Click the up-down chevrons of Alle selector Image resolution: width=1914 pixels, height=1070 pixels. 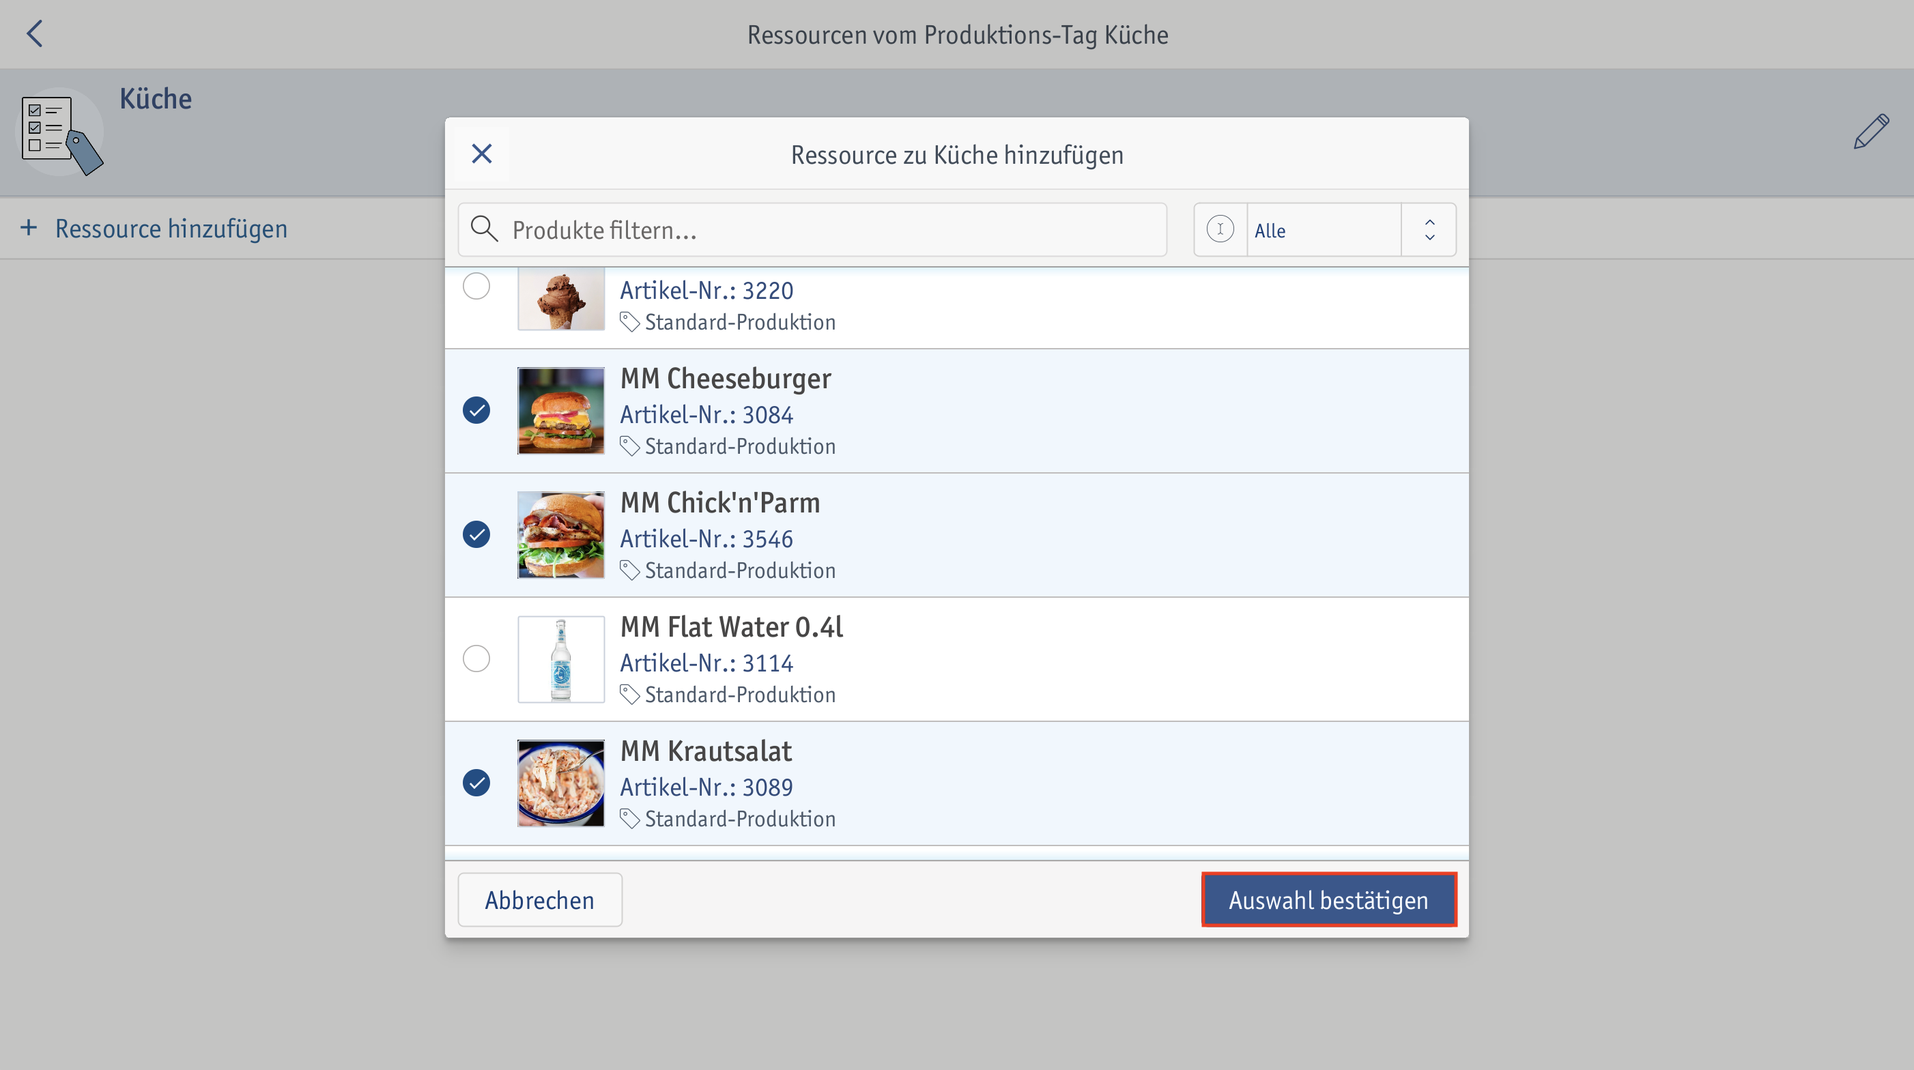[1429, 229]
